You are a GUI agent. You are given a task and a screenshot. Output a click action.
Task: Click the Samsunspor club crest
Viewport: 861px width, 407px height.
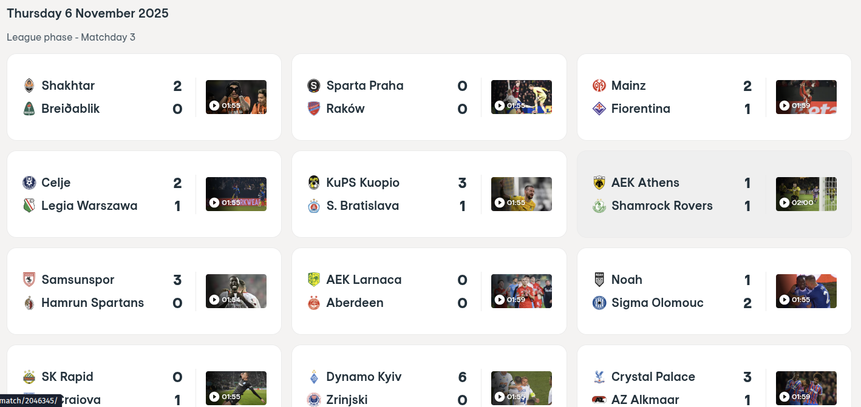(x=29, y=280)
